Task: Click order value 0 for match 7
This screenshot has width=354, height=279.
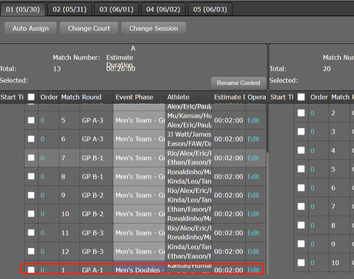Action: 42,158
